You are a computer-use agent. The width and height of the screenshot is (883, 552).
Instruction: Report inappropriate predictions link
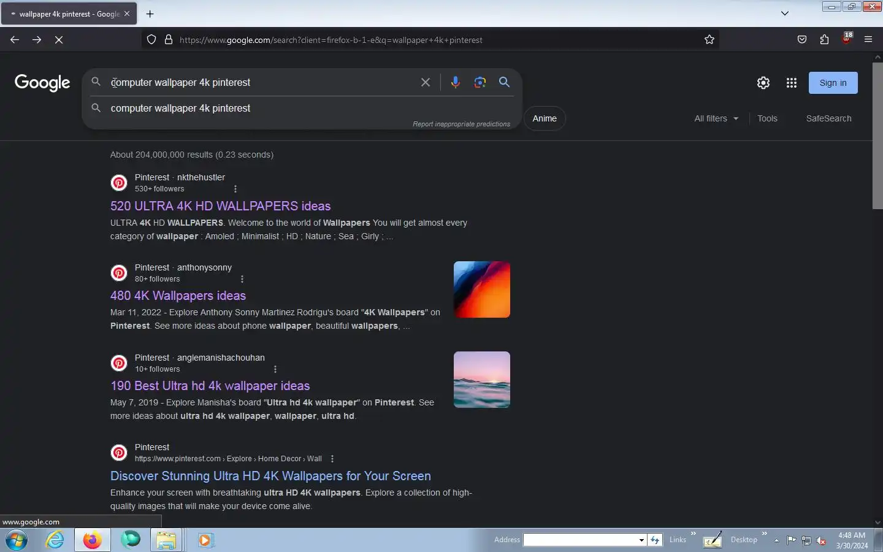pos(461,124)
